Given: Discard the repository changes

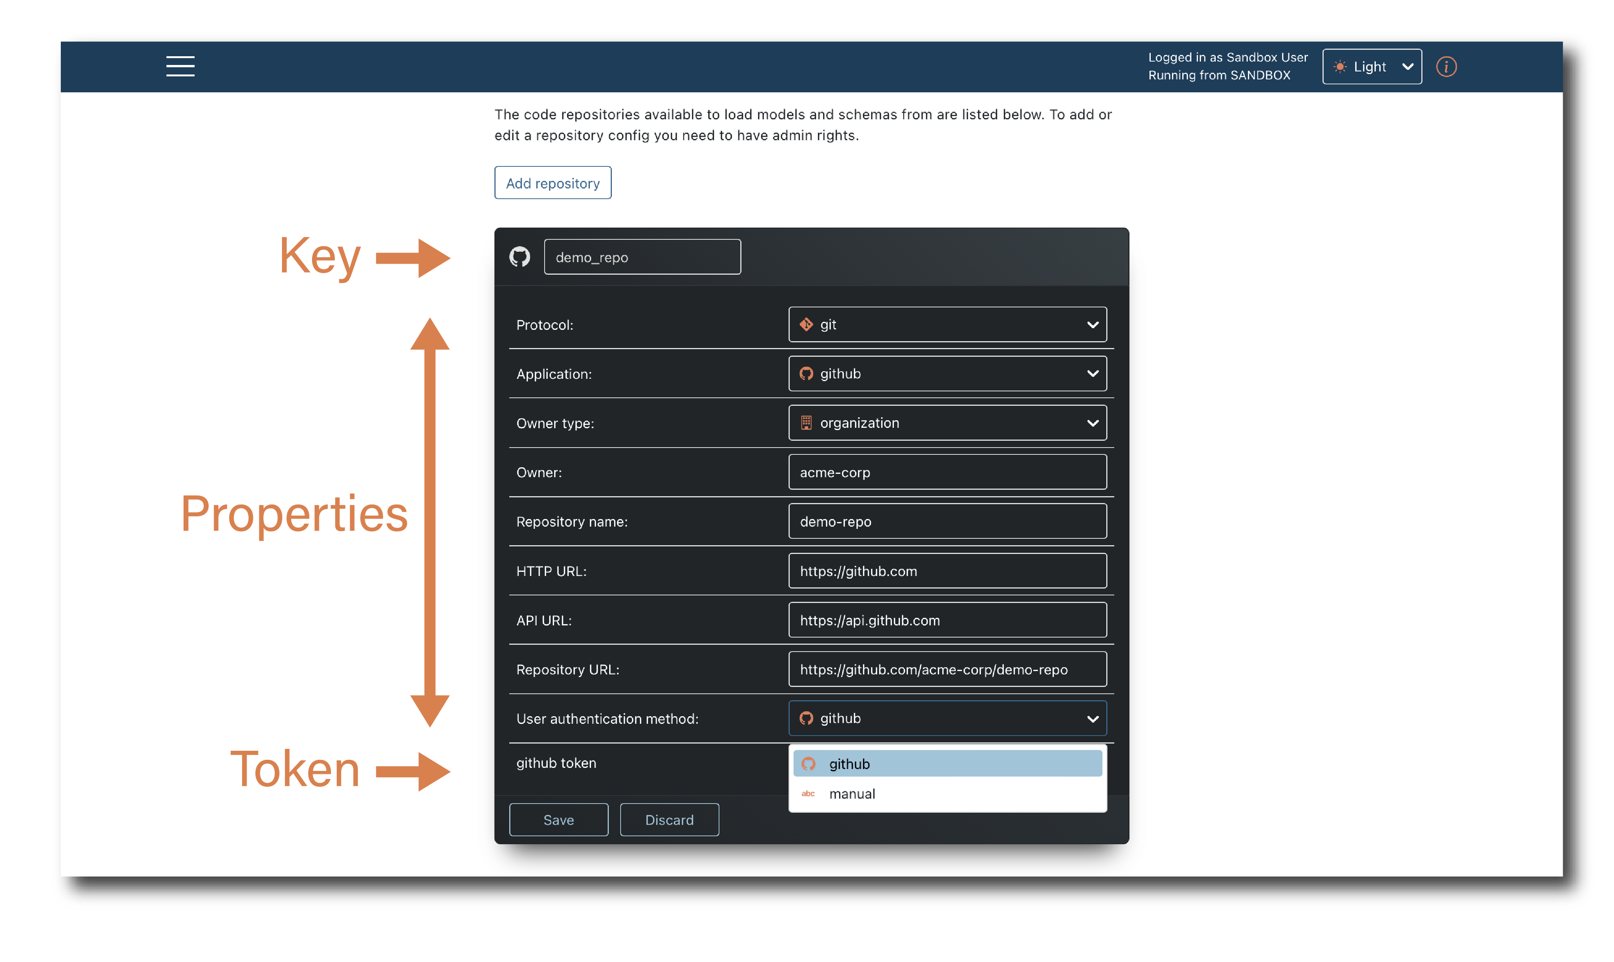Looking at the screenshot, I should click(x=669, y=820).
